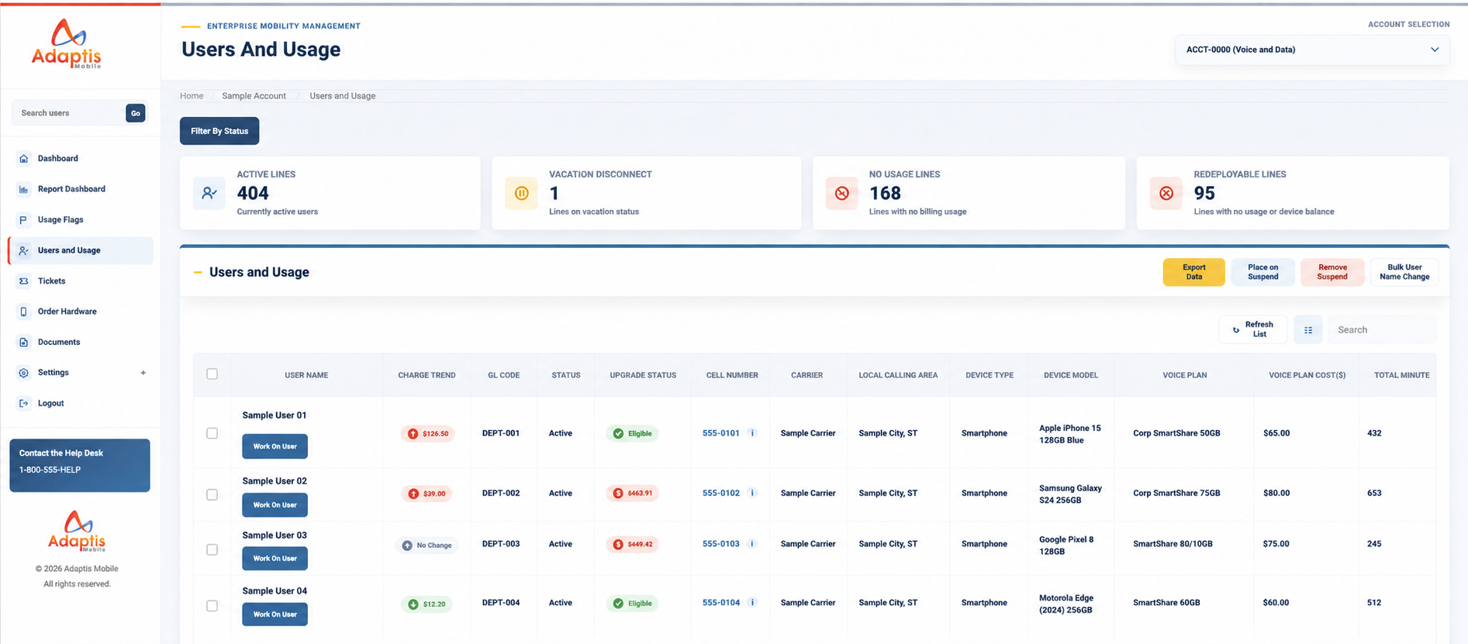Screen dimensions: 1468x644
Task: Click Bulk User Name Change button
Action: pos(1404,272)
